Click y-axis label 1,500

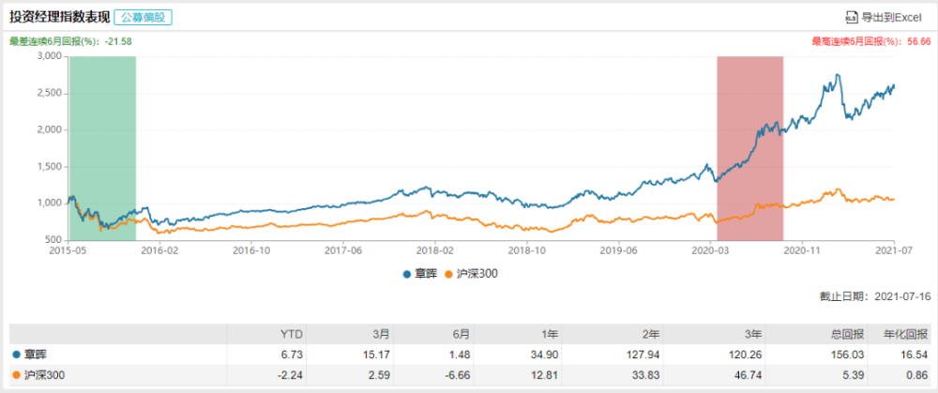tap(51, 167)
